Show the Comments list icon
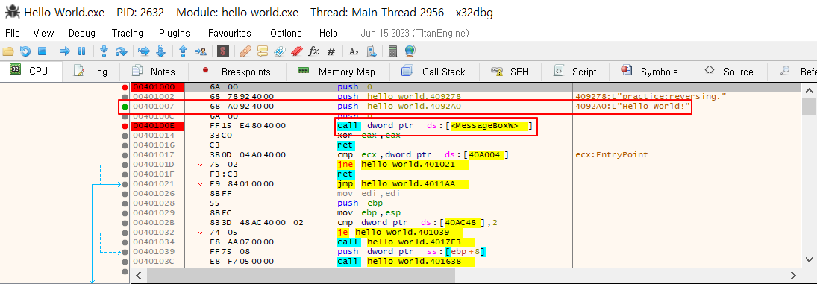This screenshot has height=284, width=817. coord(263,51)
